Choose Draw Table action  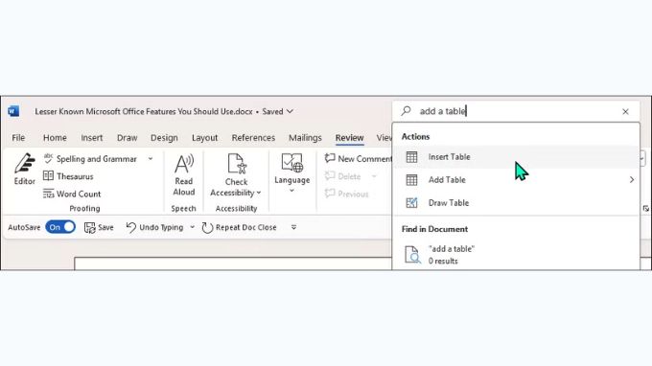[516, 203]
